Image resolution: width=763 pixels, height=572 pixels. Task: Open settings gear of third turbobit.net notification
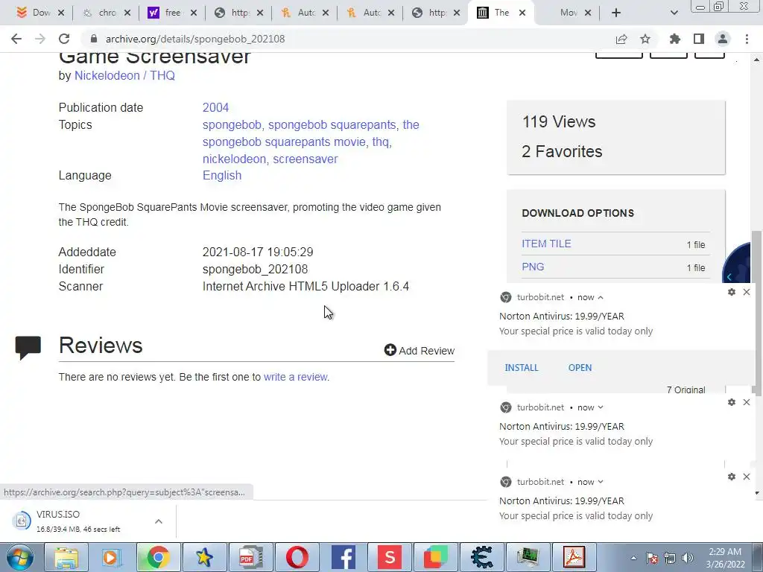[732, 477]
